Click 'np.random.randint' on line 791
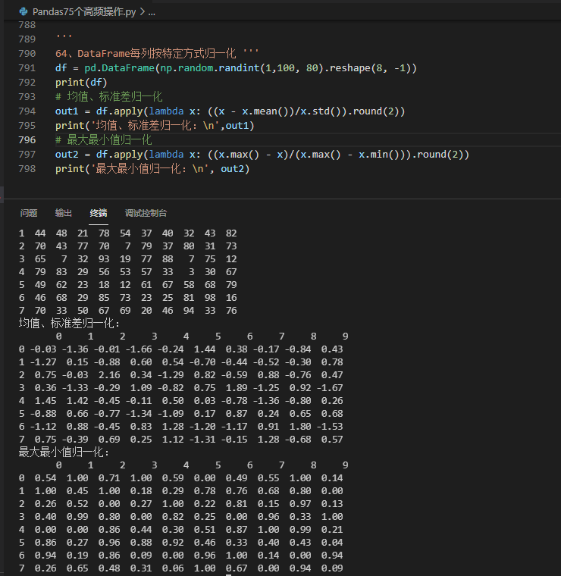The height and width of the screenshot is (576, 561). (210, 68)
